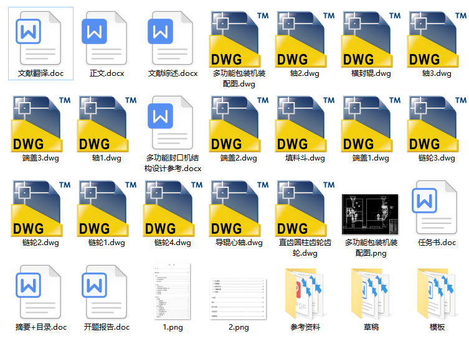Click the file name 轴2.dwg

coord(305,73)
